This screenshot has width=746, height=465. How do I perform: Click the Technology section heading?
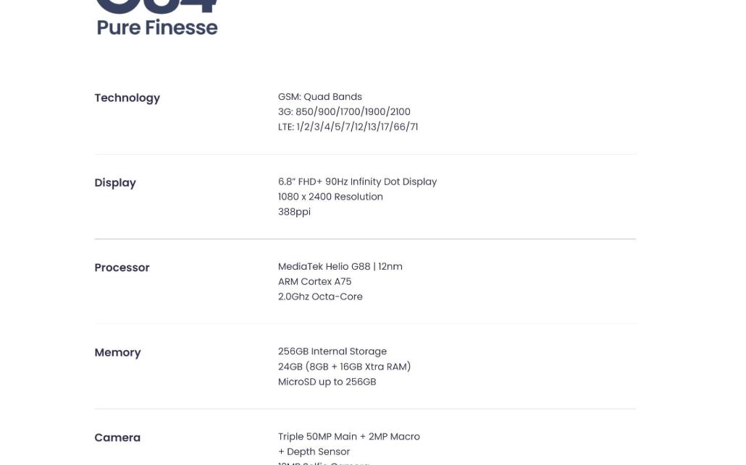(127, 98)
